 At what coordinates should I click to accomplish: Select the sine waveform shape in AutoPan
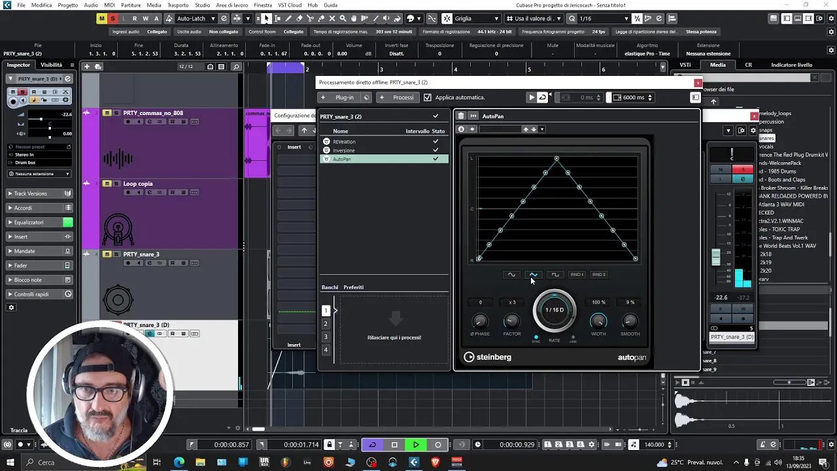point(511,275)
